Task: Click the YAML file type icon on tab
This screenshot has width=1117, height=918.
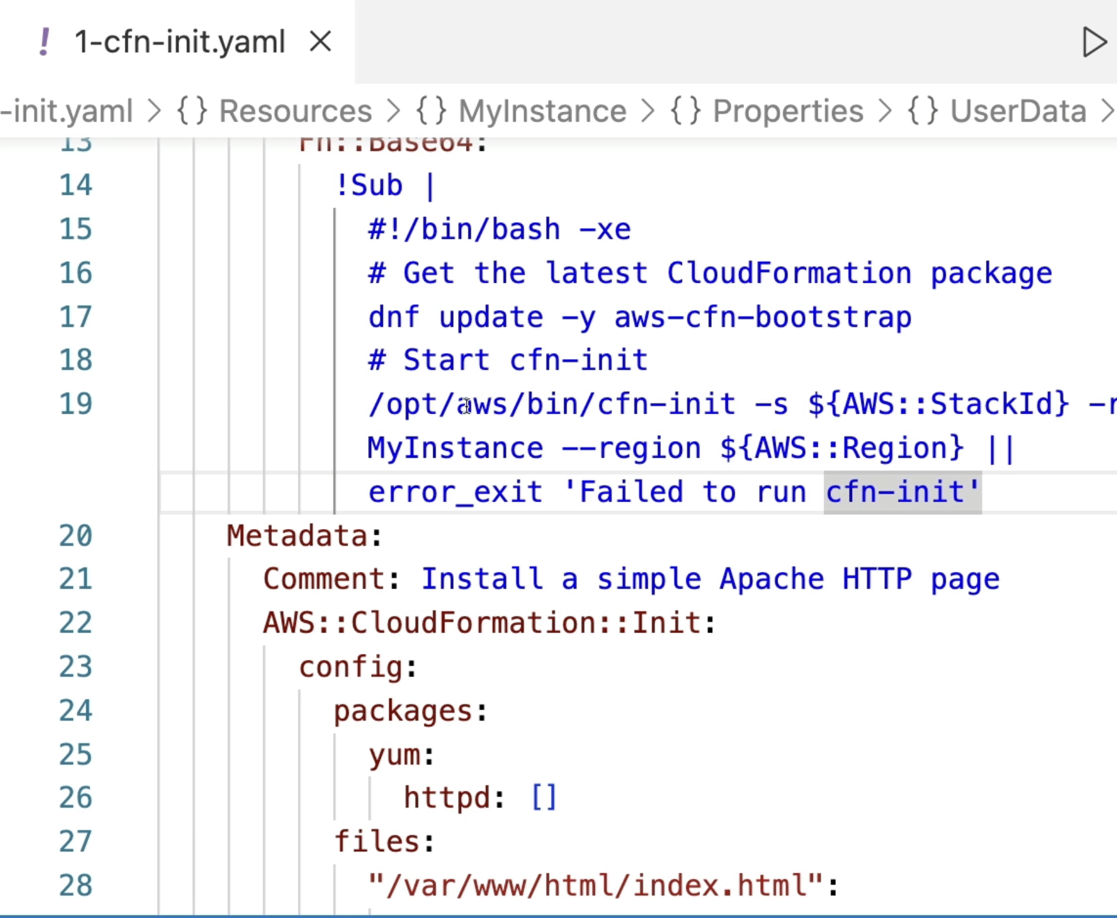Action: (44, 42)
